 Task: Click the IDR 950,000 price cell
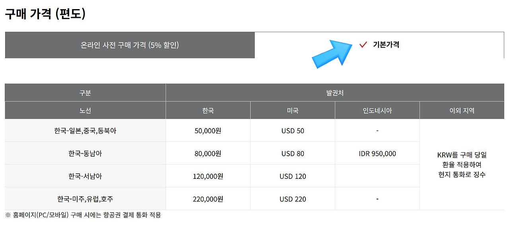tap(377, 153)
